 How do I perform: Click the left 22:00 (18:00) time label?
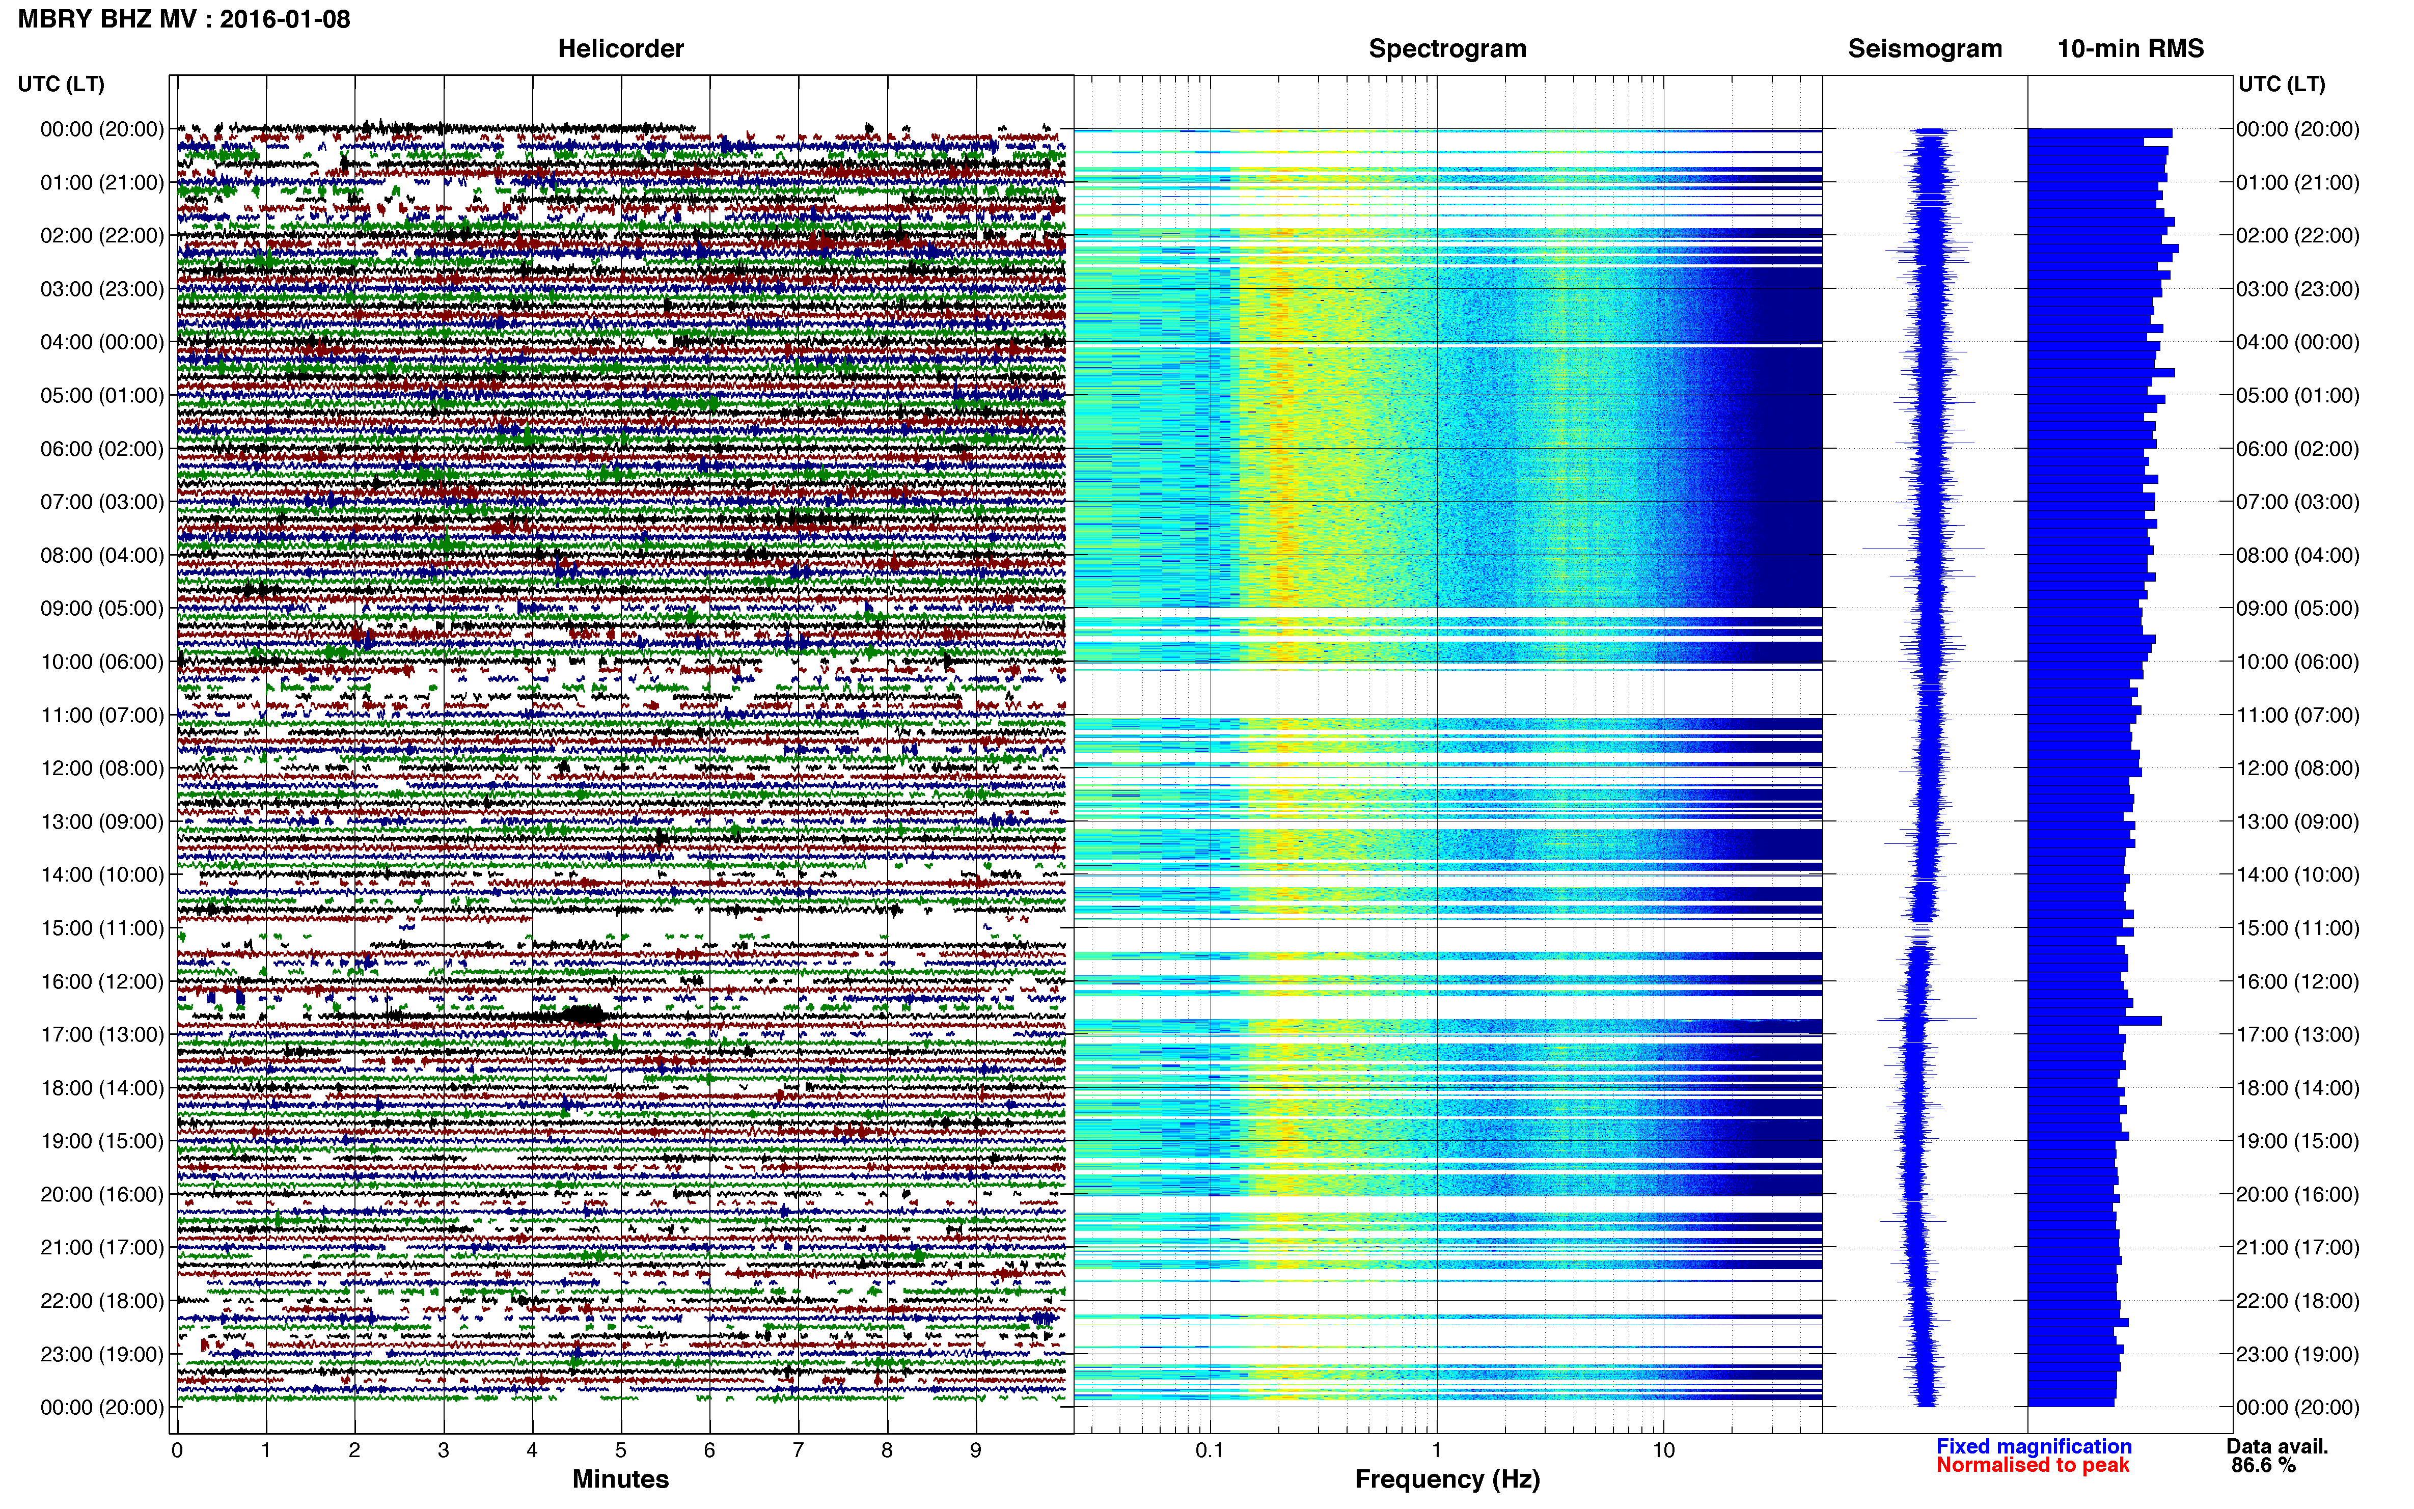pyautogui.click(x=102, y=1300)
